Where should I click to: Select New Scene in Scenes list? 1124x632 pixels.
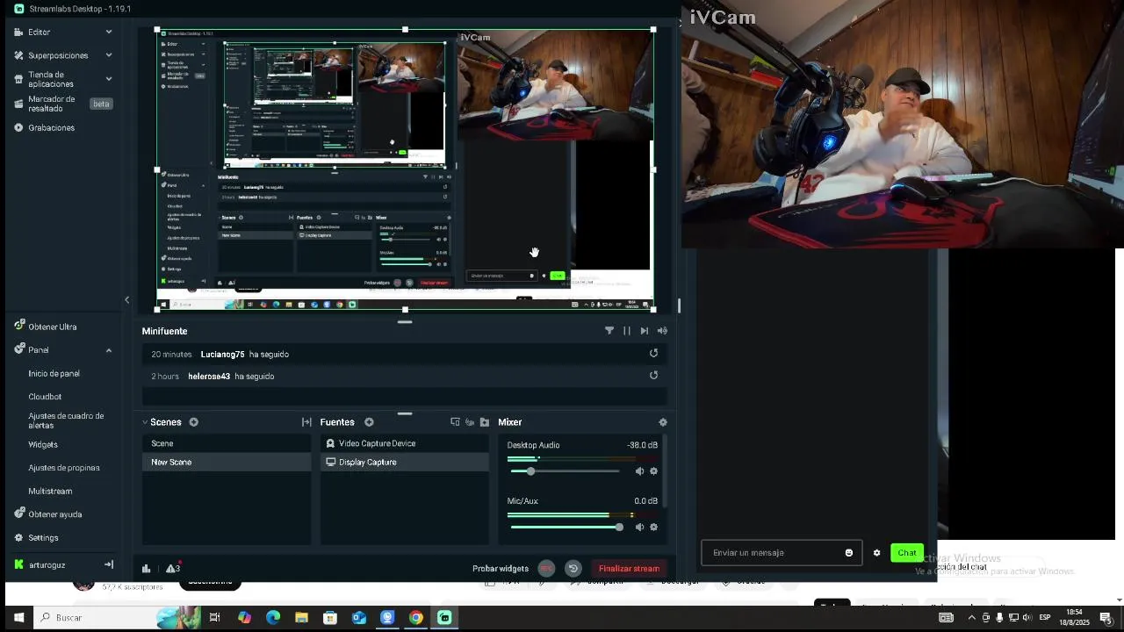pos(227,463)
